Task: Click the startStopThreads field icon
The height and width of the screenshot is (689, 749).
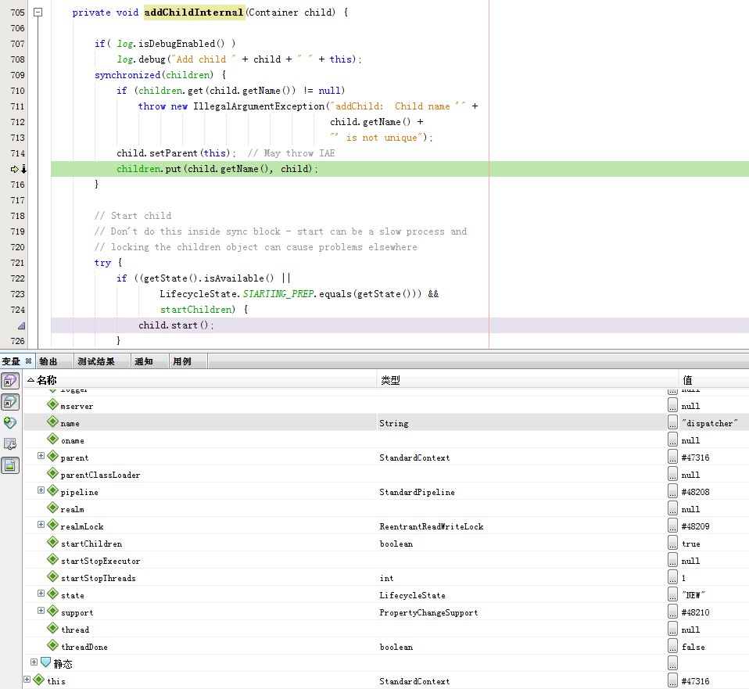Action: click(52, 576)
